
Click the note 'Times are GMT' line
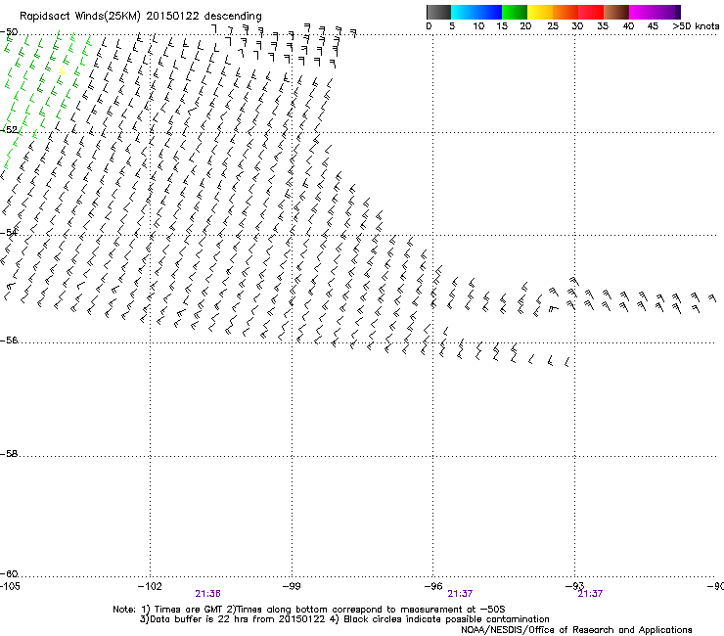309,610
